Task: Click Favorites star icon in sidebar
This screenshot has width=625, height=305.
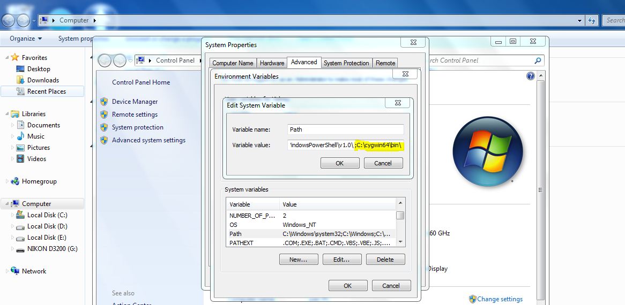Action: (15, 57)
